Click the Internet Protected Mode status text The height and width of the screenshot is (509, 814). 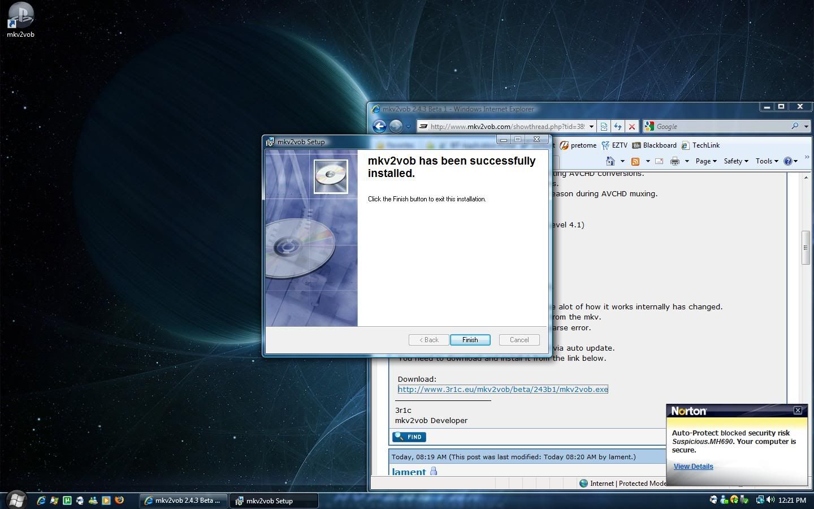[627, 484]
